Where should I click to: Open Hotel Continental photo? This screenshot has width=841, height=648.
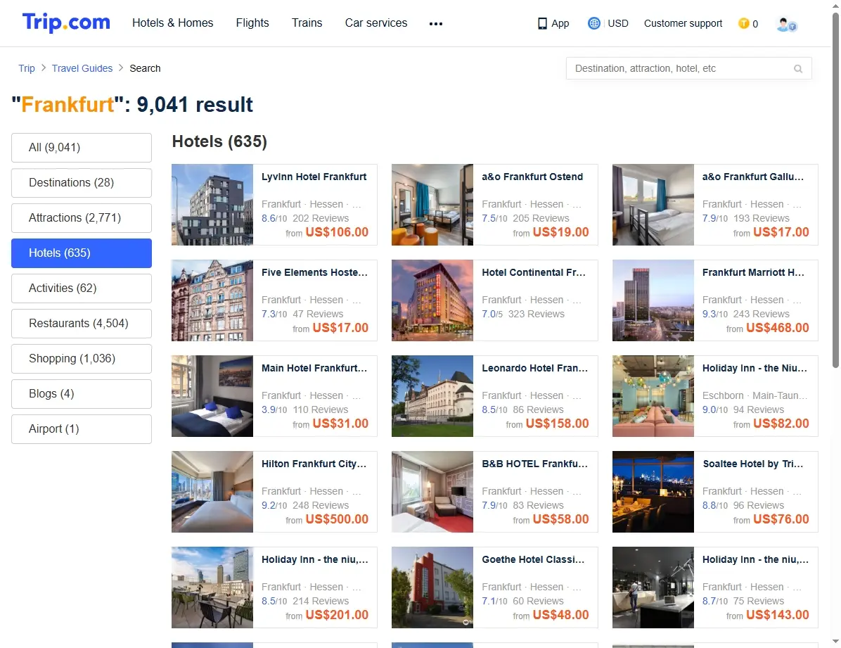click(x=432, y=300)
